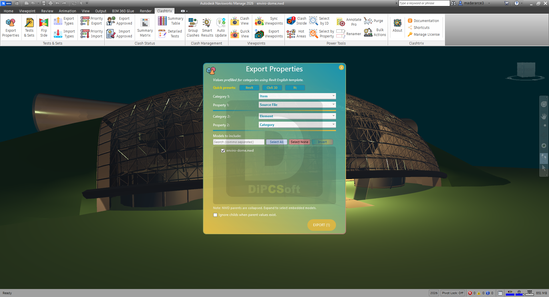Click Export Viewpoints
Image resolution: width=549 pixels, height=297 pixels.
click(x=269, y=34)
